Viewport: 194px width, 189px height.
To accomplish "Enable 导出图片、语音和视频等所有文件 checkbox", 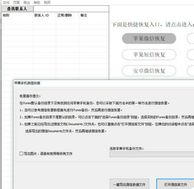I will coord(21,154).
